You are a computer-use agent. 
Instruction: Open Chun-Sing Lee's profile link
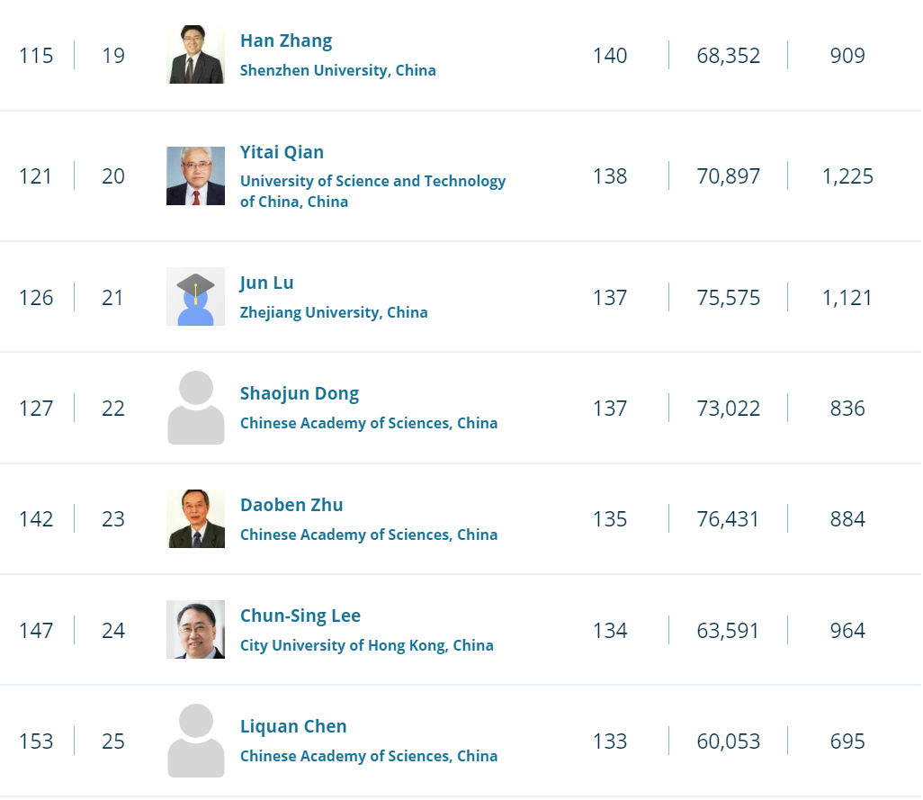300,616
